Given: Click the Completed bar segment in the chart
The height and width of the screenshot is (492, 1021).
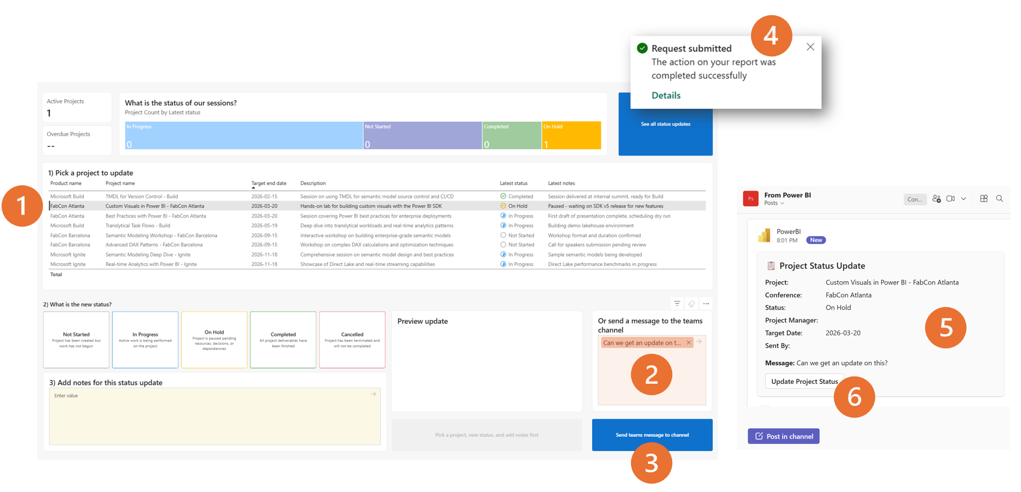Looking at the screenshot, I should pyautogui.click(x=512, y=135).
